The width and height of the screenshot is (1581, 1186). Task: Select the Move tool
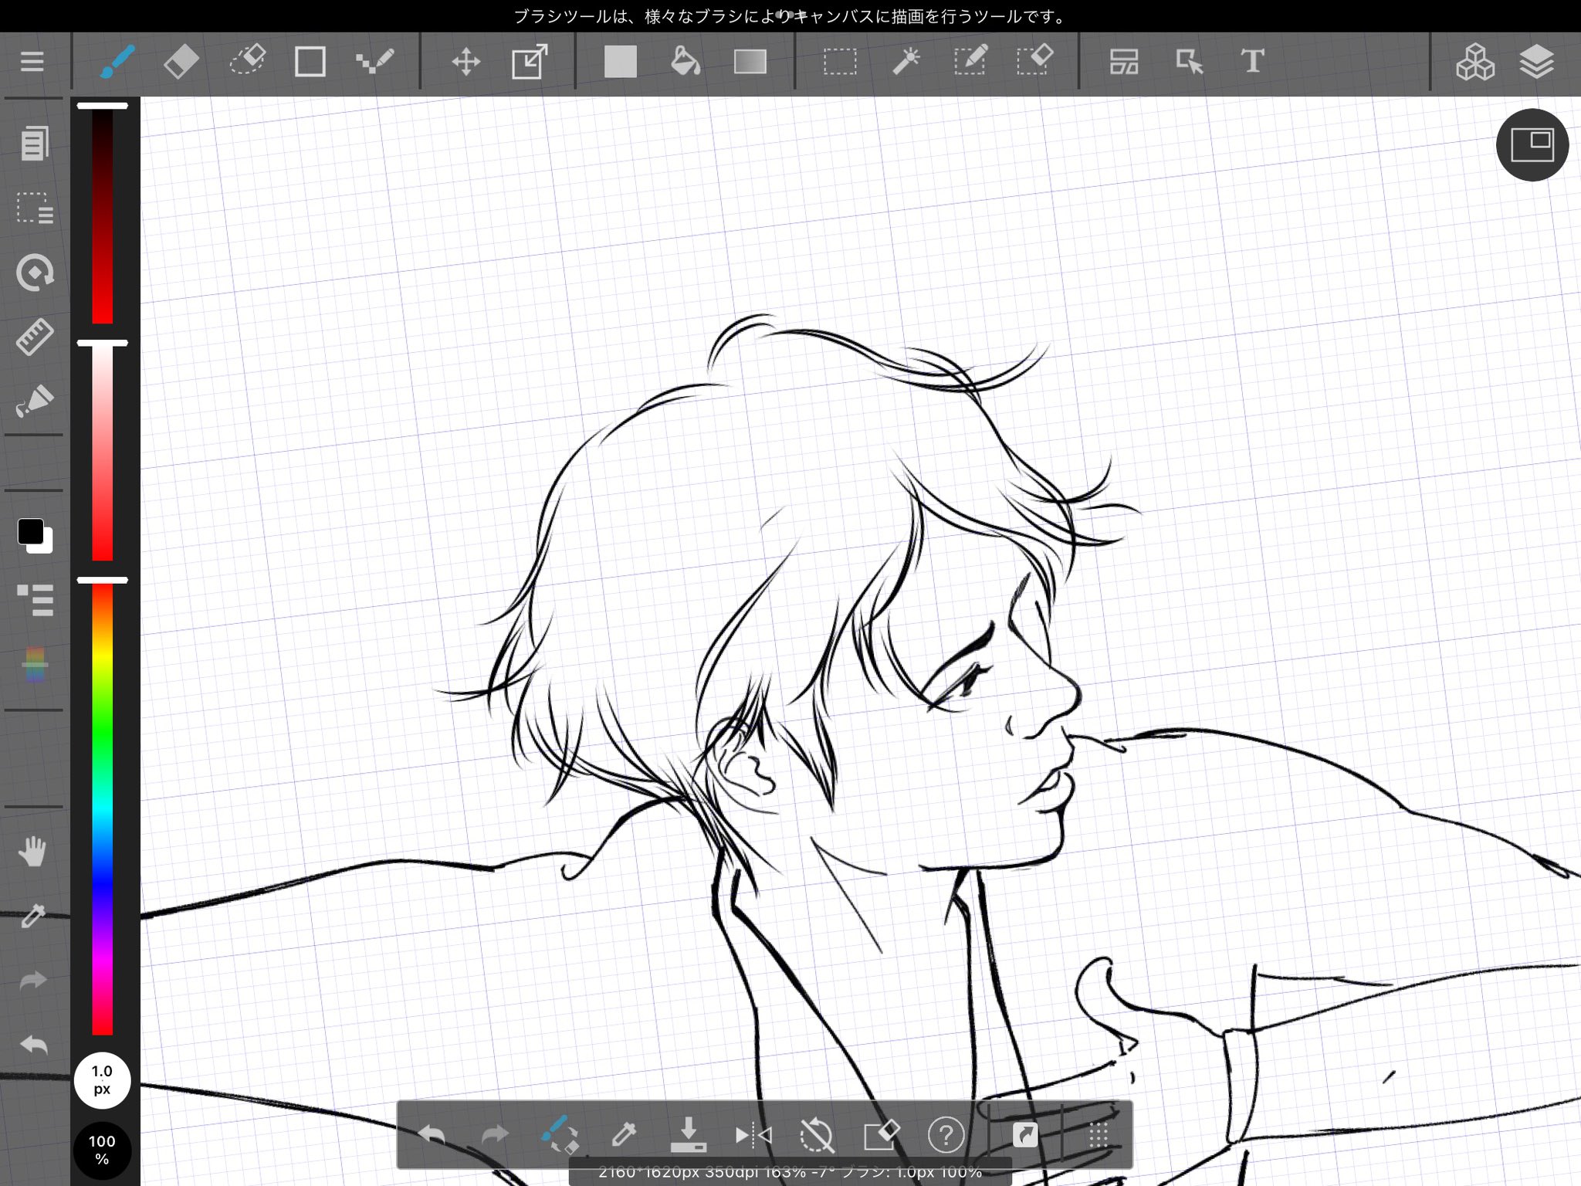click(x=465, y=61)
